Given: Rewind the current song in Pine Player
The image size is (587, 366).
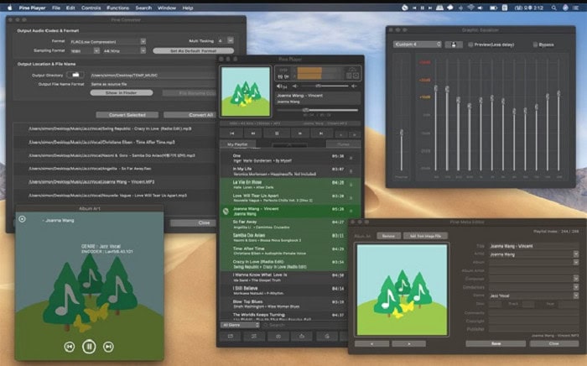Looking at the screenshot, I should pos(253,133).
